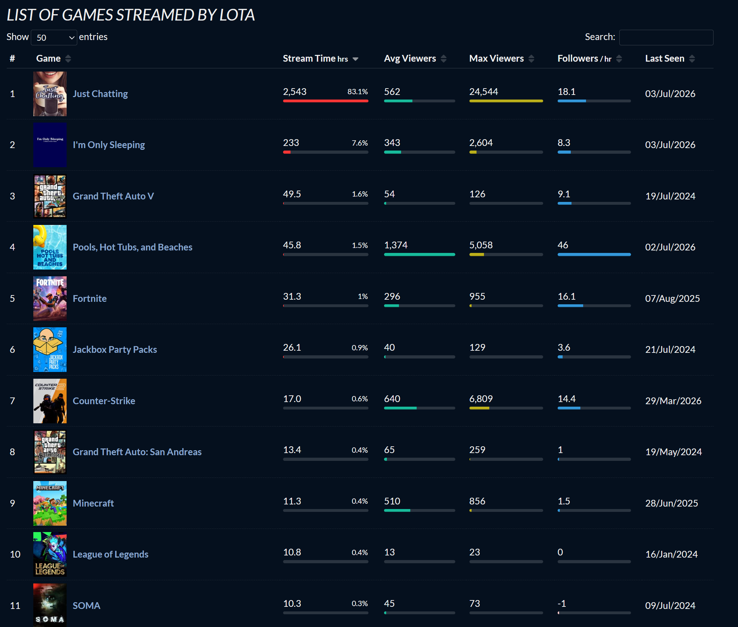Image resolution: width=738 pixels, height=627 pixels.
Task: Click the Avg Viewers column header
Action: pos(410,58)
